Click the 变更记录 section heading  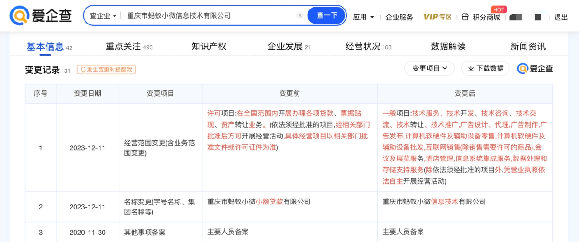pyautogui.click(x=43, y=70)
